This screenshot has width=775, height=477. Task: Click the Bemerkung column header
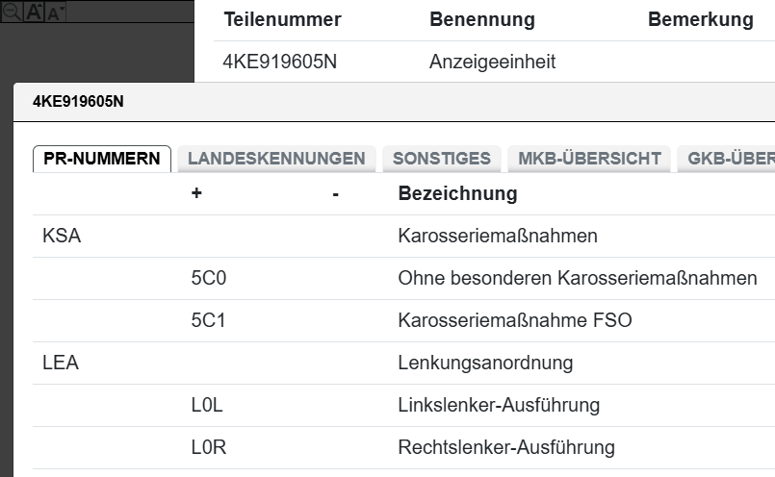click(x=700, y=20)
